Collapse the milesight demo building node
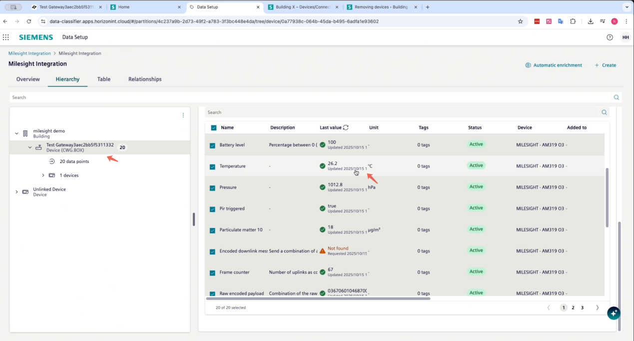The width and height of the screenshot is (634, 341). coord(16,133)
